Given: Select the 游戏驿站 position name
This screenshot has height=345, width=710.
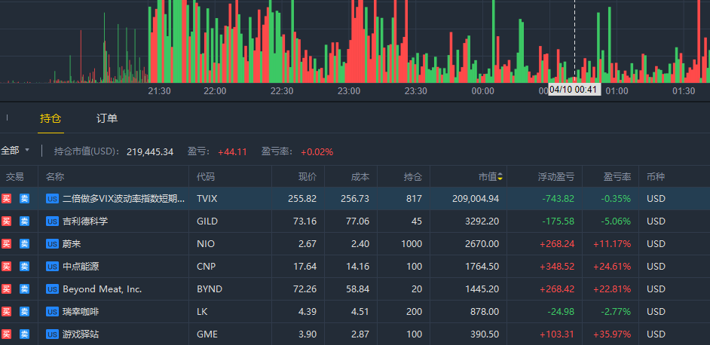Looking at the screenshot, I should (x=81, y=334).
